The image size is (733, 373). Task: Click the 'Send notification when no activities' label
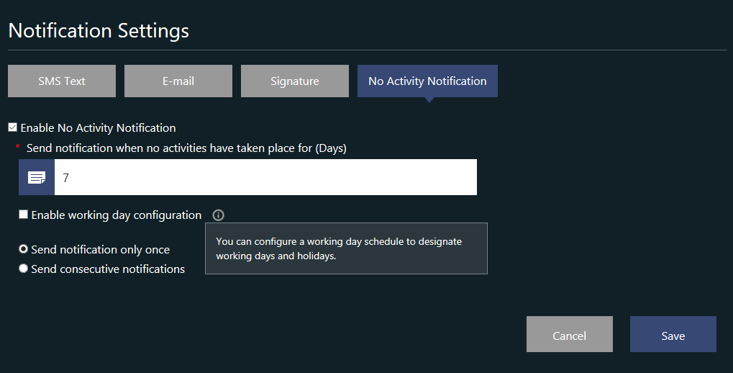click(x=186, y=148)
